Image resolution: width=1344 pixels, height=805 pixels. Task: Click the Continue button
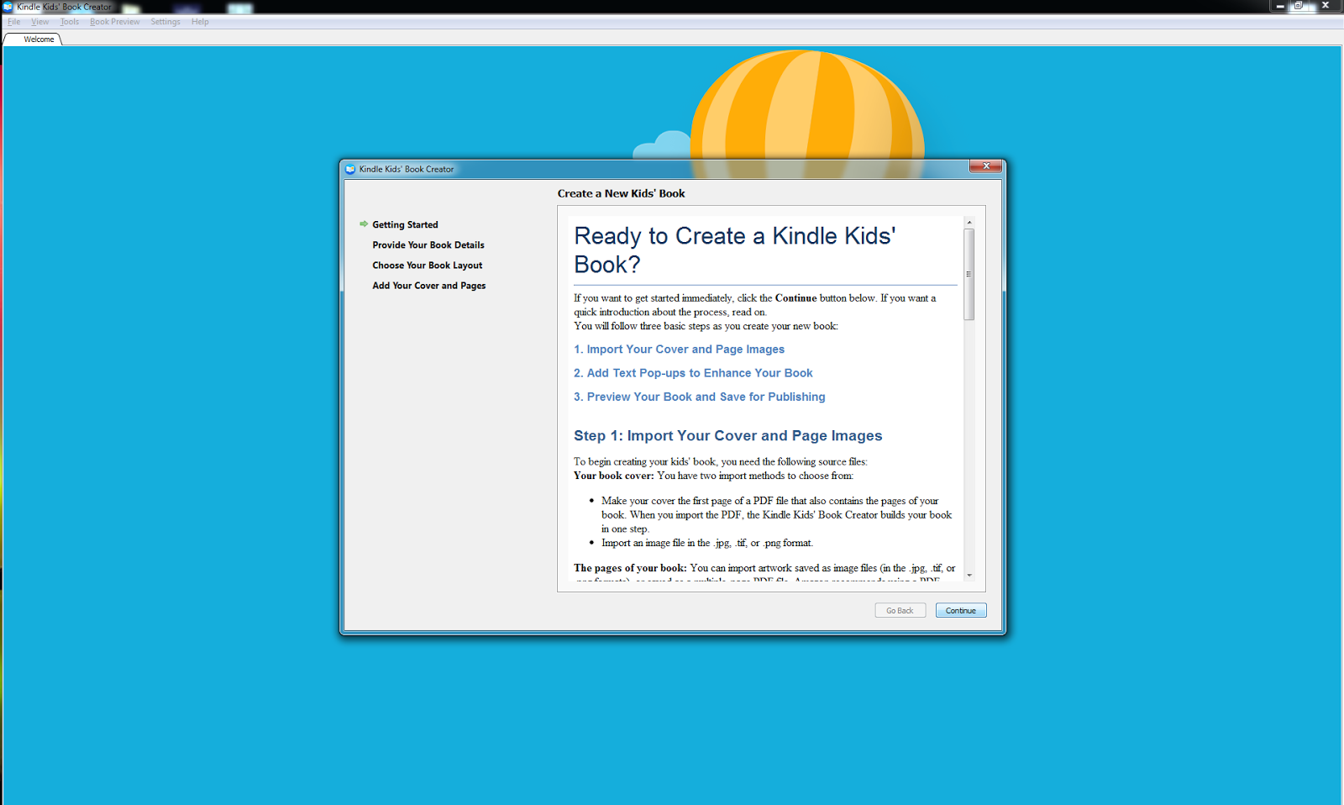(x=960, y=610)
